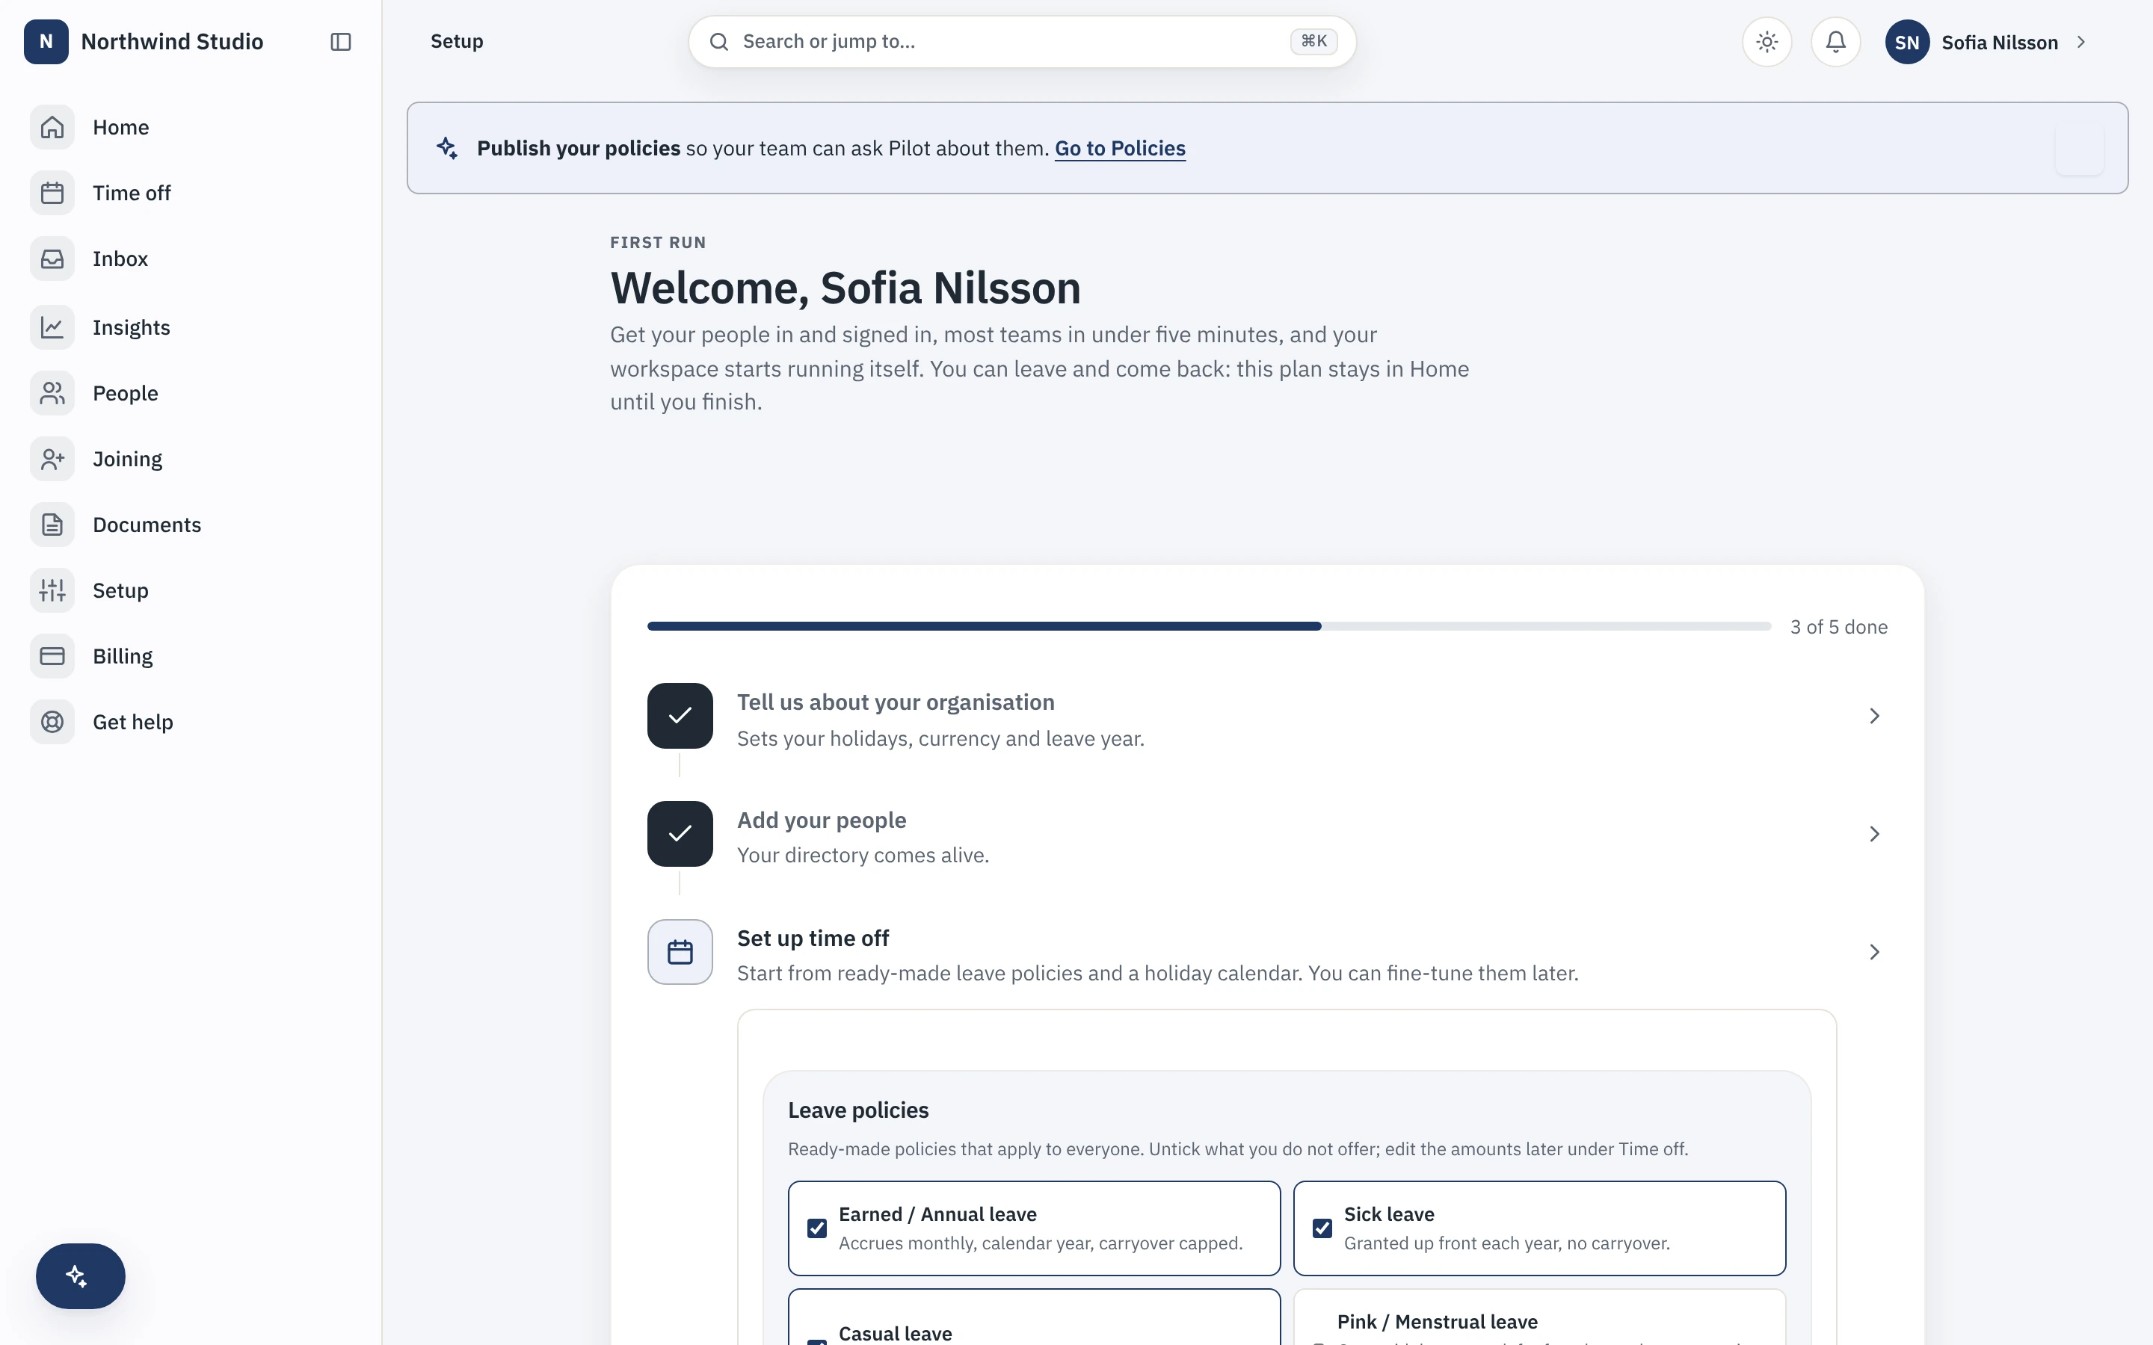Open the Sofia Nilsson account menu chevron
The width and height of the screenshot is (2153, 1345).
[2081, 42]
